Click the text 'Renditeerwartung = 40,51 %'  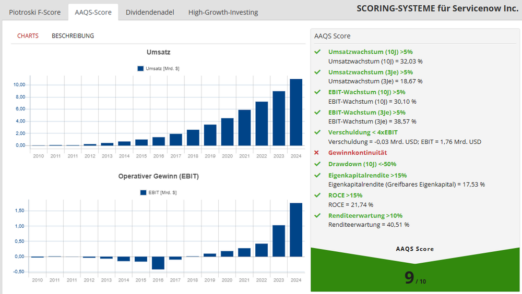[369, 225]
